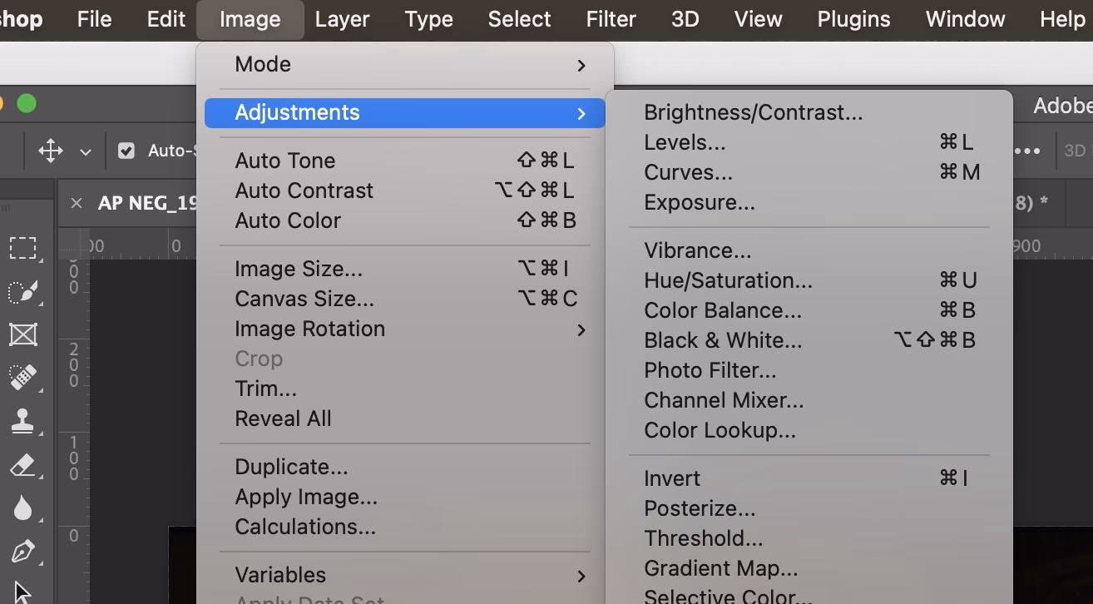Select the Rectangular Marquee tool
This screenshot has width=1093, height=604.
tap(21, 247)
